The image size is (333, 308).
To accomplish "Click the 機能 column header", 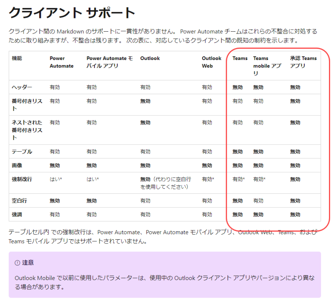I will (x=17, y=58).
